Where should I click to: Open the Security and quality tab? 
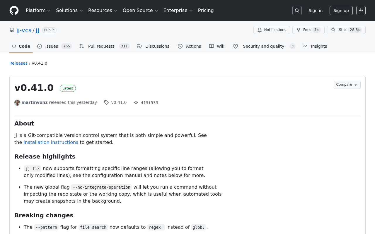click(x=264, y=46)
